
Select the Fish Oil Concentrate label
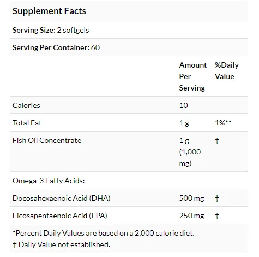point(47,140)
